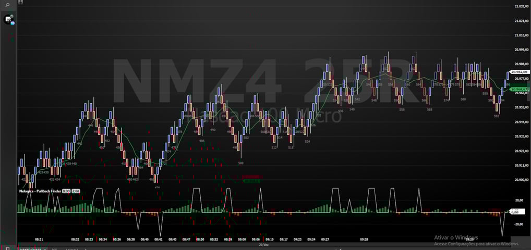Open the round profile avatar icon
Image resolution: width=531 pixels, height=250 pixels.
tap(8, 19)
